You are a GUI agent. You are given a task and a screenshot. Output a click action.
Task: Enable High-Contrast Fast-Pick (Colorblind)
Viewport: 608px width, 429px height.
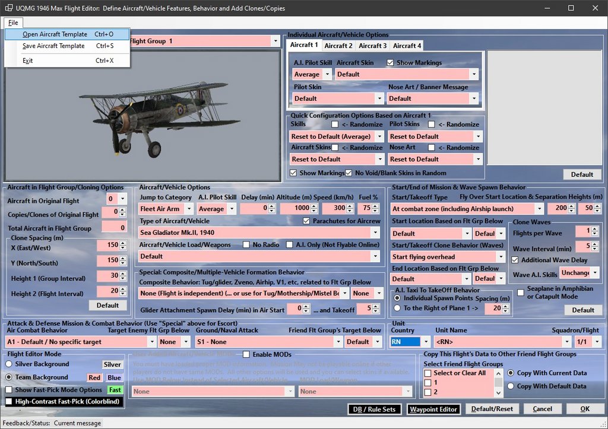(9, 402)
